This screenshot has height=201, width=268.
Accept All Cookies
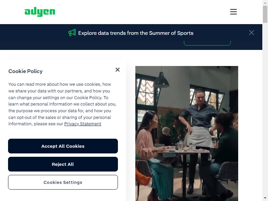(63, 146)
